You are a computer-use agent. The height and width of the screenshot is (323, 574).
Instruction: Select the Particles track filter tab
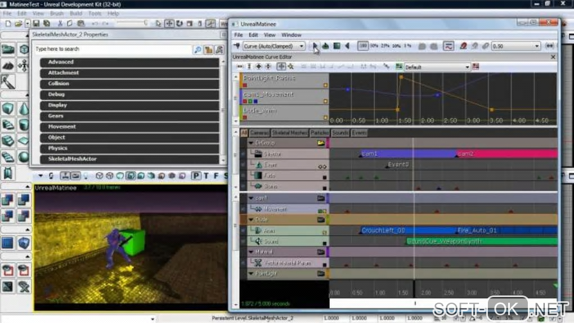[x=320, y=133]
